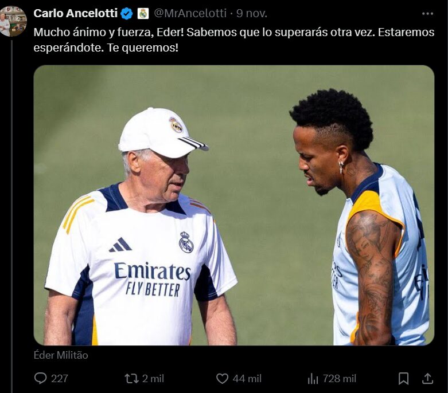Open the training photo in full view

(234, 205)
